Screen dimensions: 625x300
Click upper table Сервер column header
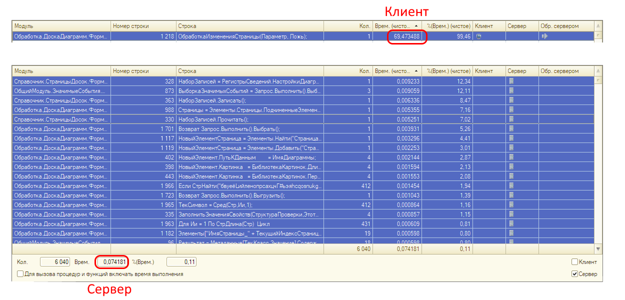pos(522,25)
